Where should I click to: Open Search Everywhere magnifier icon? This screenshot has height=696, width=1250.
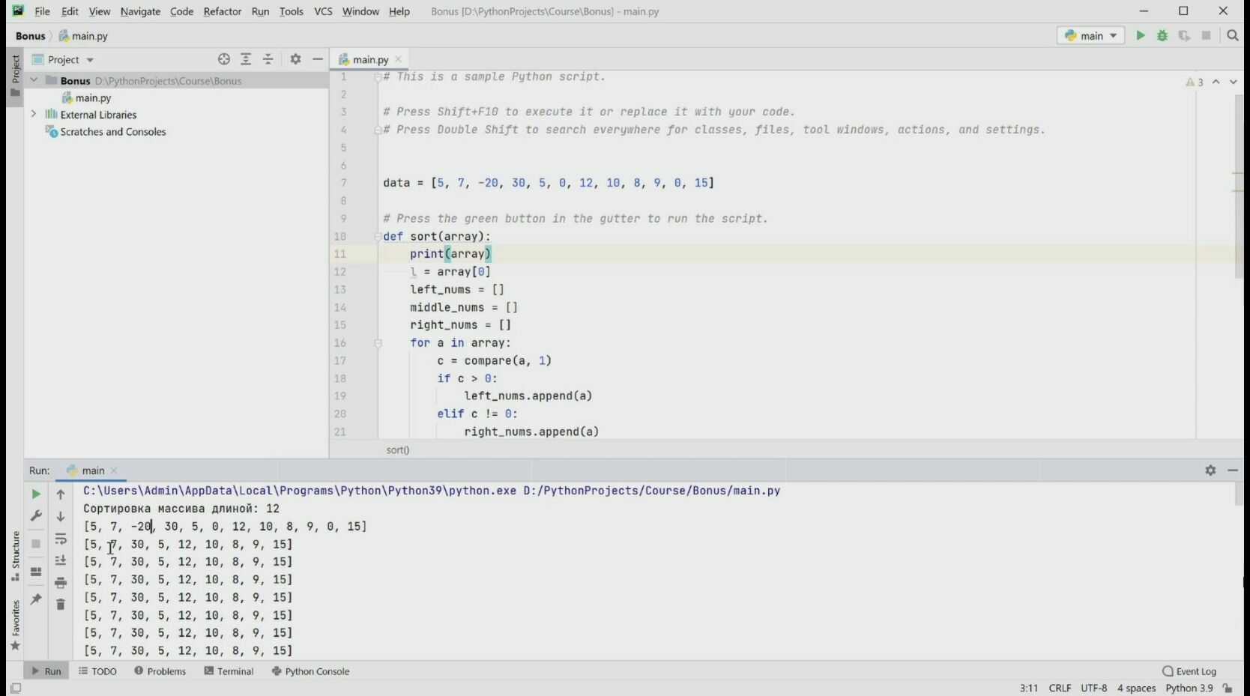[x=1233, y=35]
